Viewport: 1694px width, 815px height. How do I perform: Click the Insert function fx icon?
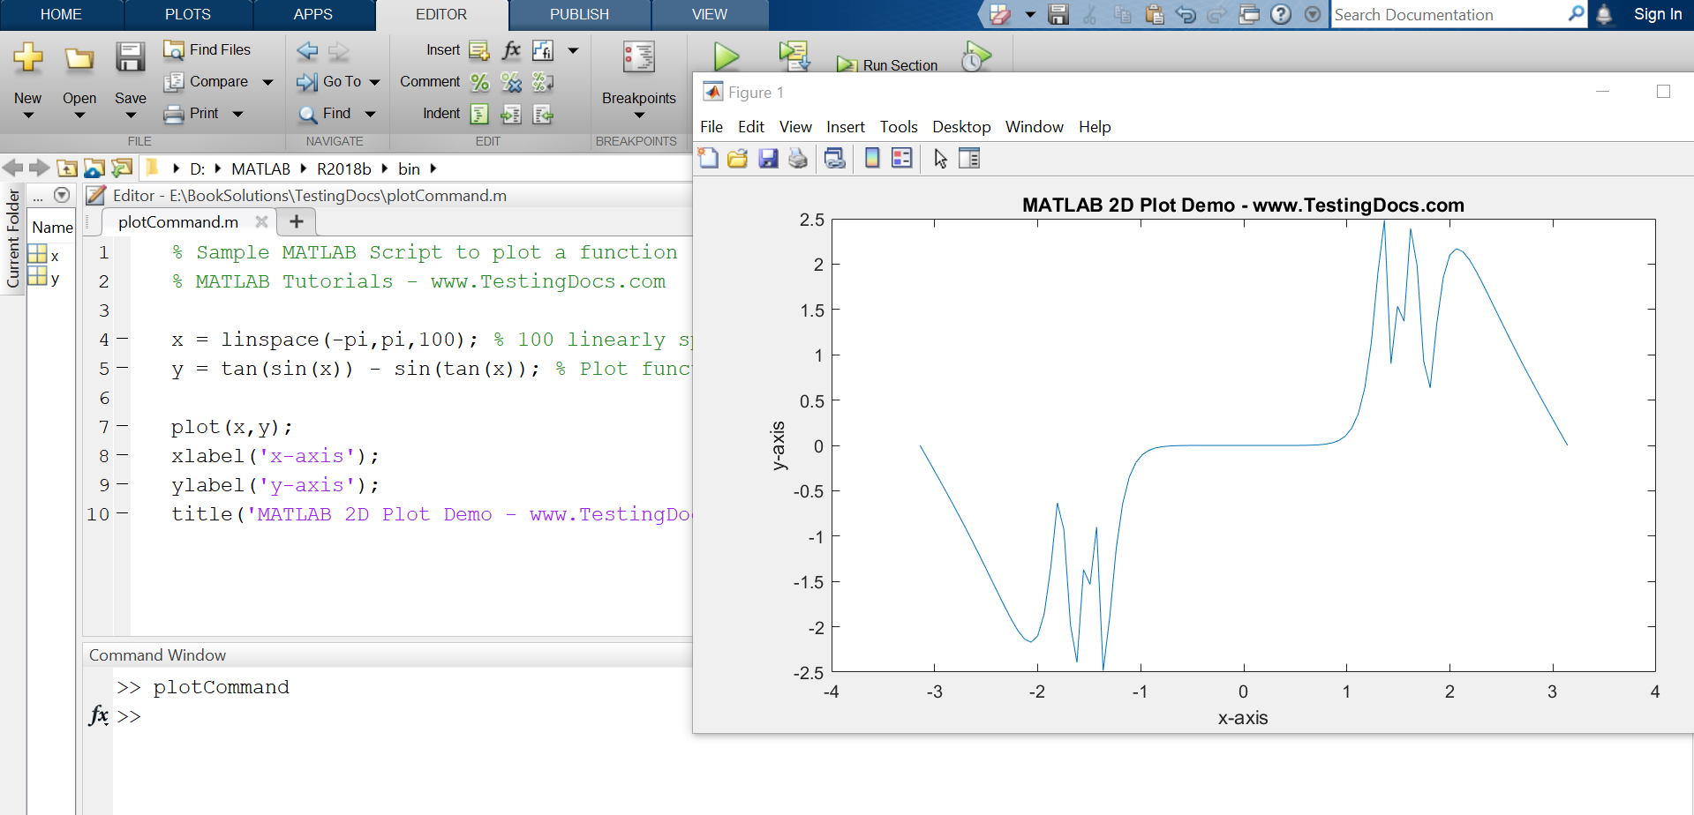pos(511,50)
